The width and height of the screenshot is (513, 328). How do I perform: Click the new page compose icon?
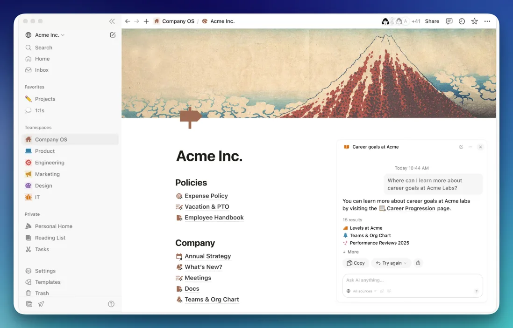113,35
